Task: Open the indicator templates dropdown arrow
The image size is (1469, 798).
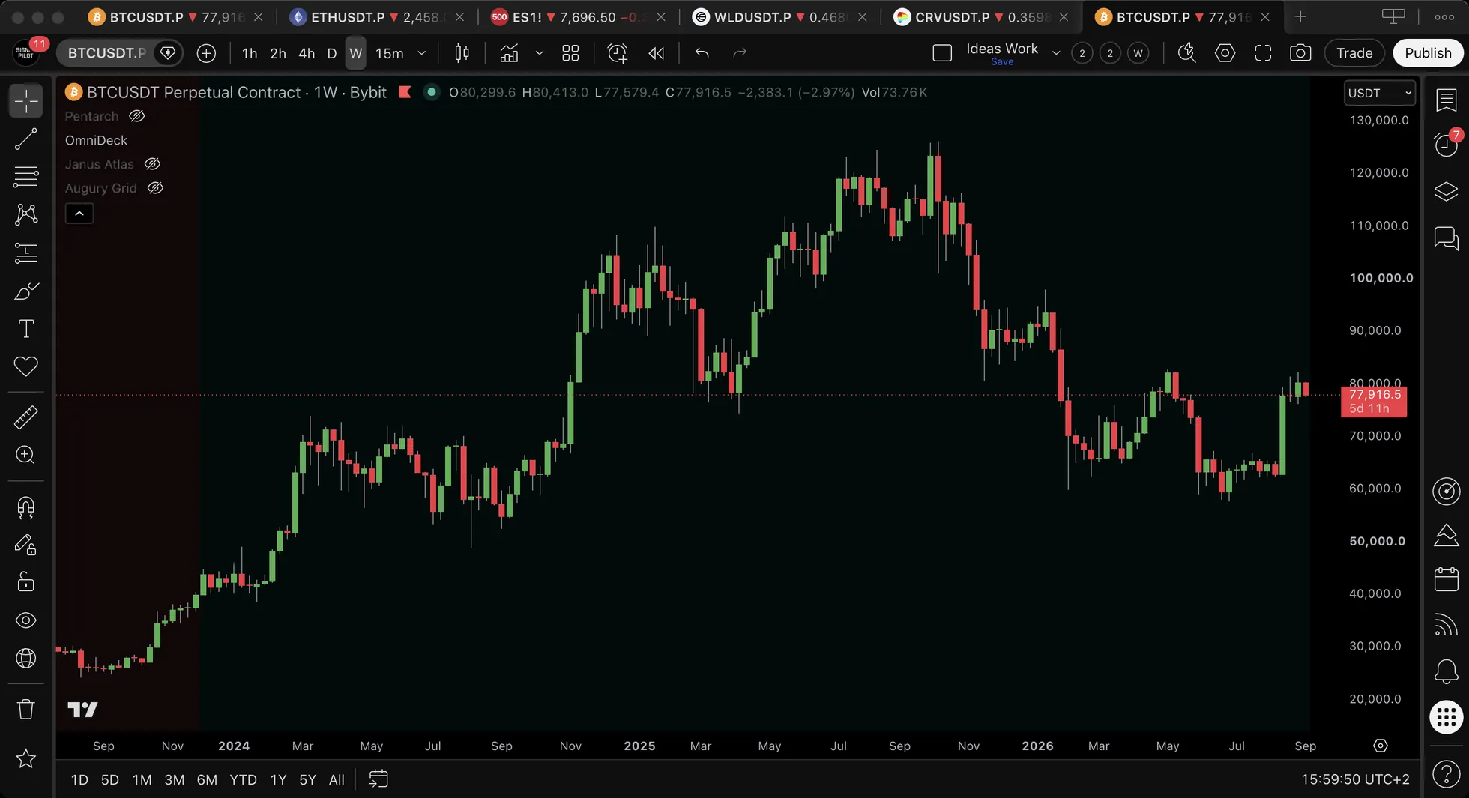Action: point(539,53)
